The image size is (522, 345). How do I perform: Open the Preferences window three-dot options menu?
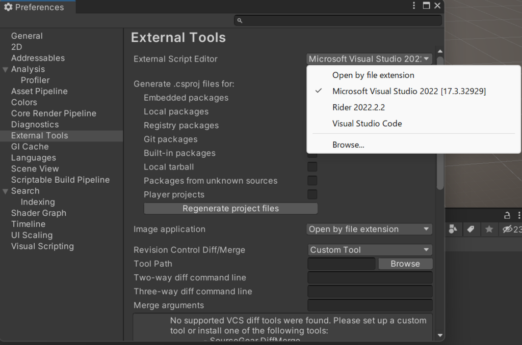(x=414, y=5)
